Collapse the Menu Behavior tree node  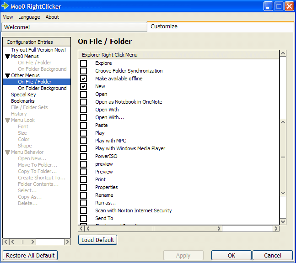click(x=7, y=153)
